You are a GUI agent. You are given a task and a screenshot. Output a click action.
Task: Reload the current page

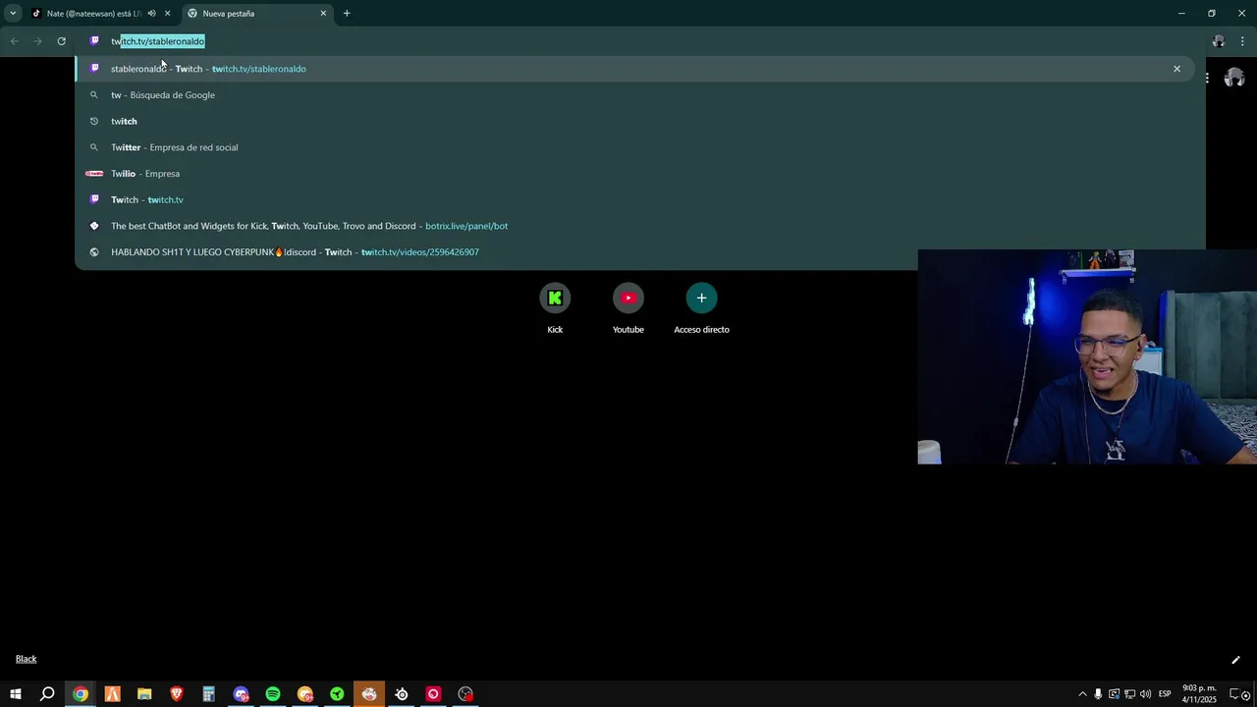click(61, 41)
